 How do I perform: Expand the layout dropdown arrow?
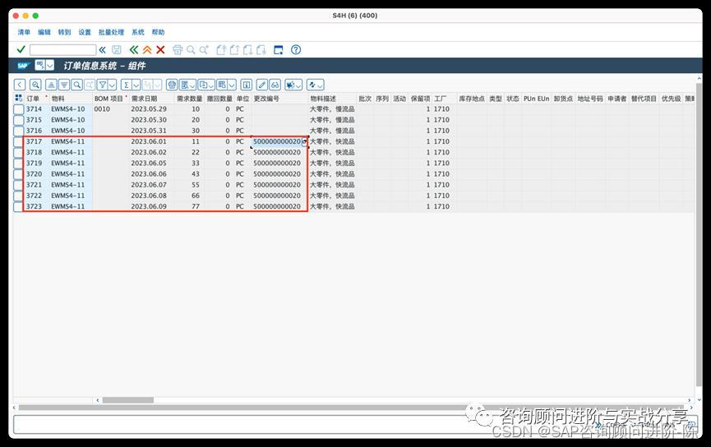point(232,85)
